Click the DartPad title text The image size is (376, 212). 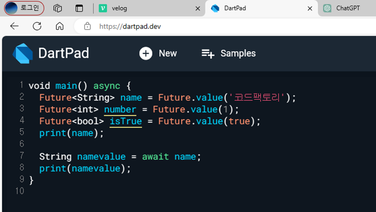click(64, 53)
